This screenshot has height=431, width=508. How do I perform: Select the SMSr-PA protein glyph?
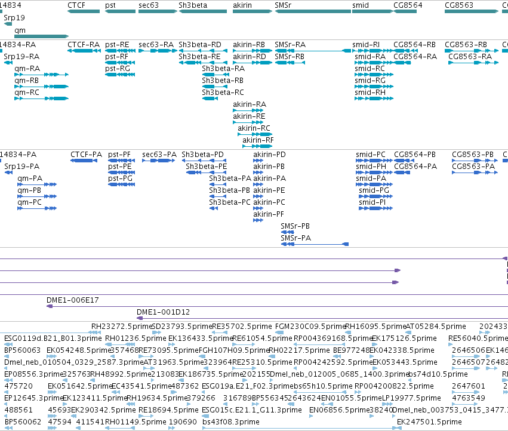tap(315, 244)
